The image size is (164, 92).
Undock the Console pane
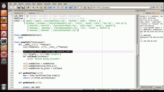pyautogui.click(x=161, y=10)
